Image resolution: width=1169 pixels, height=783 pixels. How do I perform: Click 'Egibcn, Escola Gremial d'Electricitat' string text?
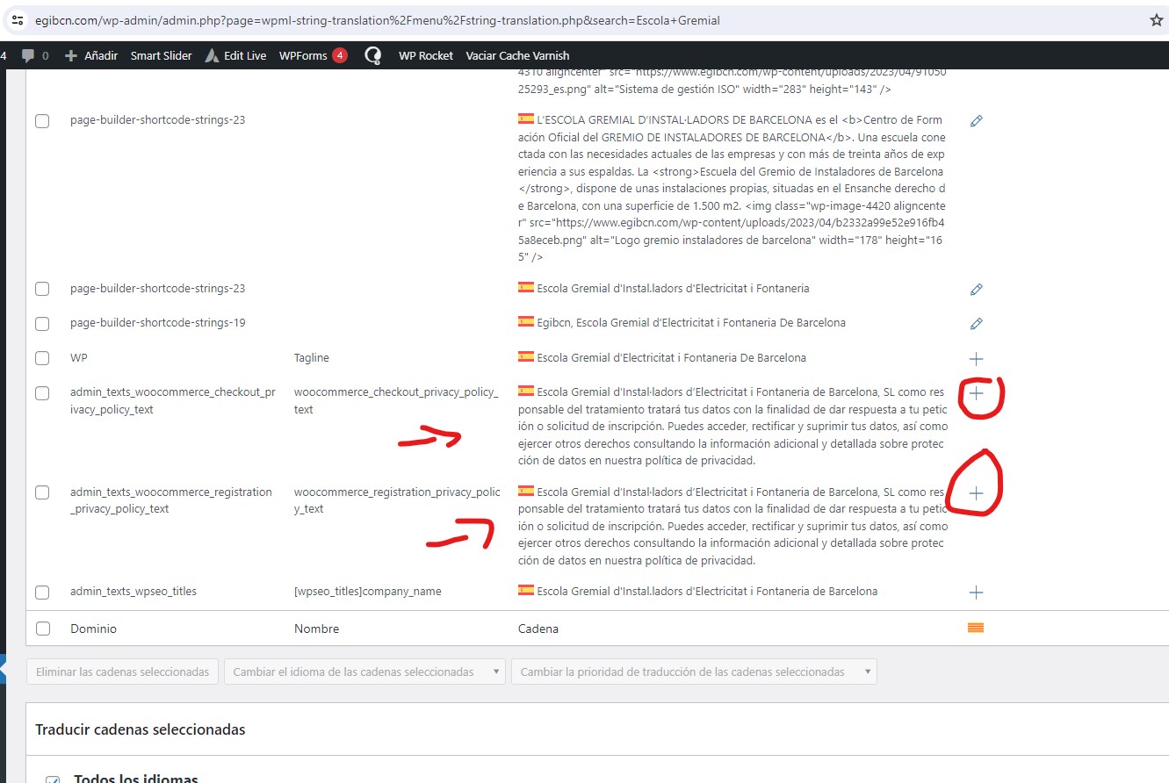691,323
